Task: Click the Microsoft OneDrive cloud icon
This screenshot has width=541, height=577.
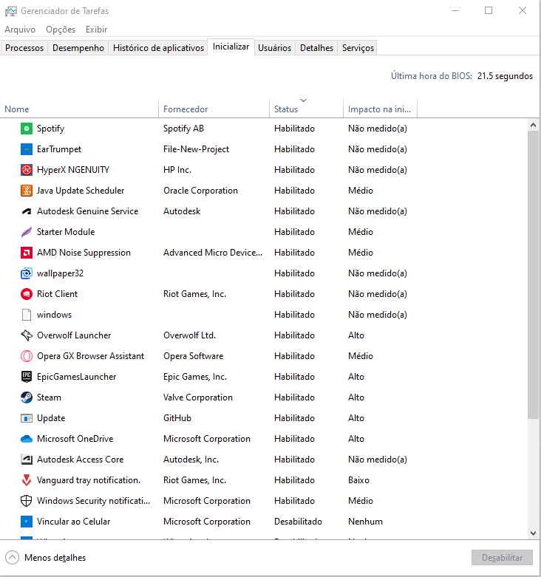Action: coord(27,439)
